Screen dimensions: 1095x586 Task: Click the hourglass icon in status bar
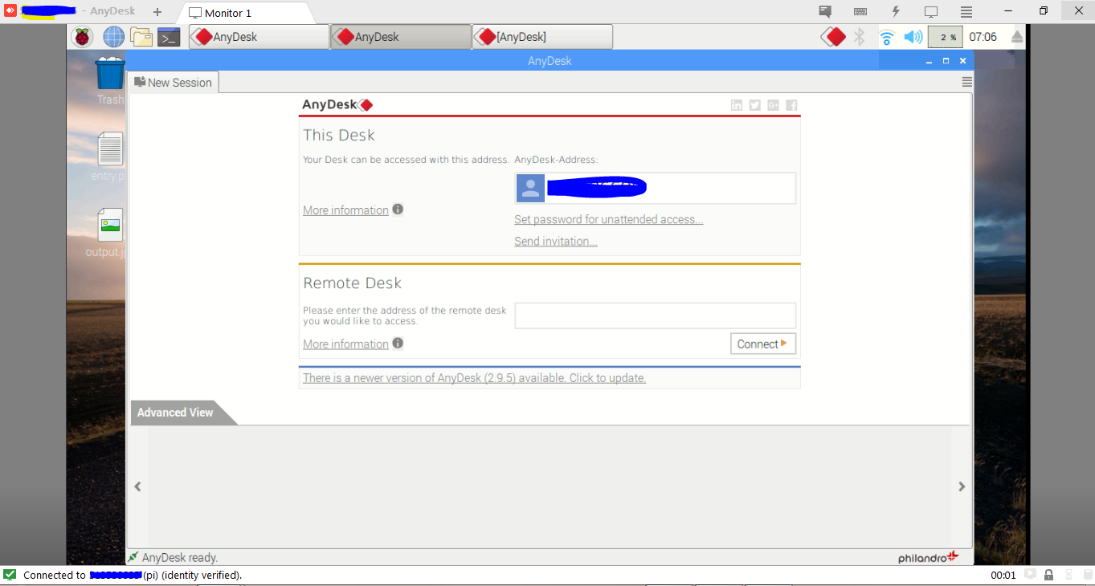tap(1068, 575)
